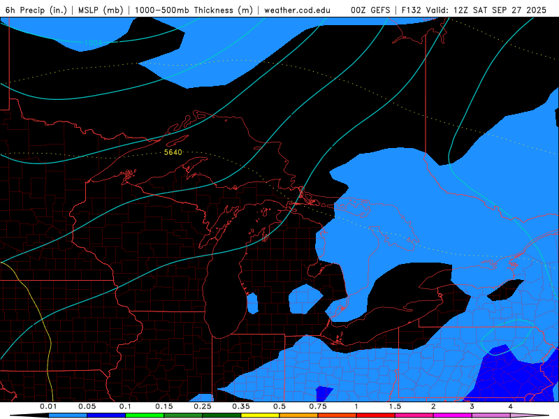This screenshot has height=419, width=559.
Task: Click the 1004 isobar contour label
Action: [x=93, y=43]
